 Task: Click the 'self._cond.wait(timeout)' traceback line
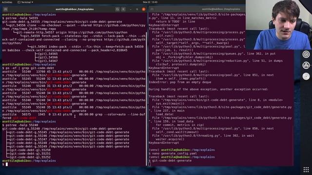coord(177,132)
